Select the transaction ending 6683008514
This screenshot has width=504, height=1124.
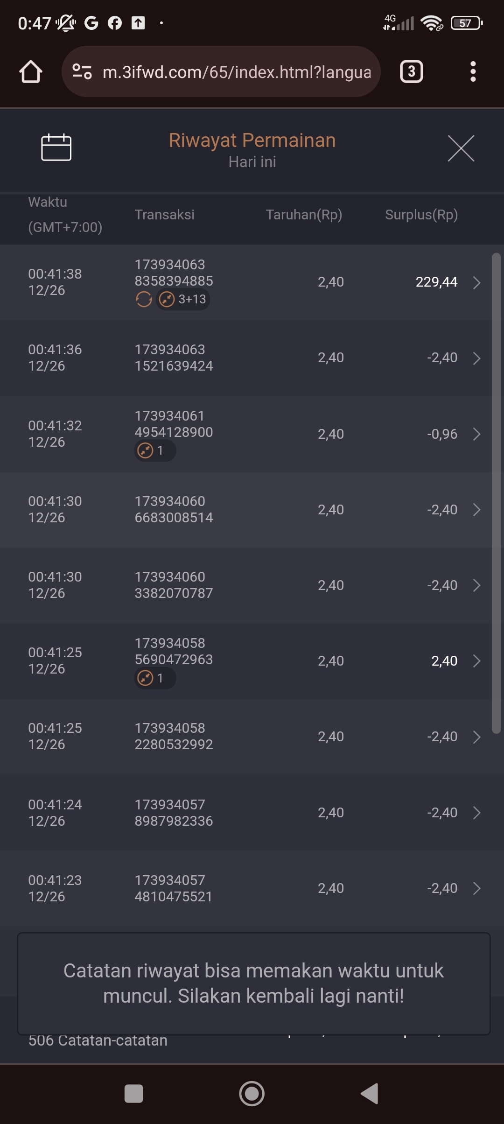[x=174, y=510]
